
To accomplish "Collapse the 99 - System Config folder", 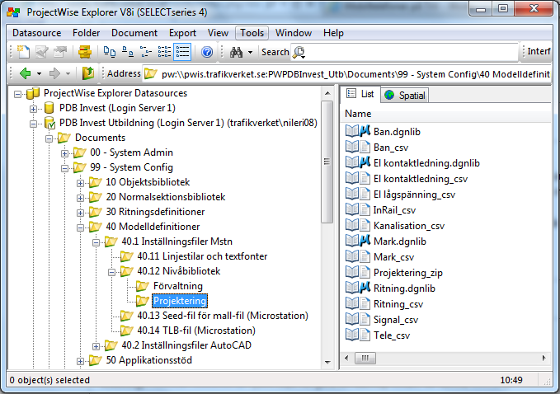I will tap(64, 168).
